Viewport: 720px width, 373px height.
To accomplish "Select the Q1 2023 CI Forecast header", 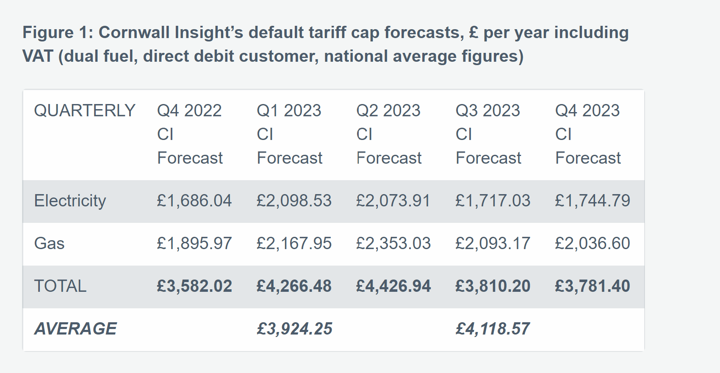I will pyautogui.click(x=289, y=134).
